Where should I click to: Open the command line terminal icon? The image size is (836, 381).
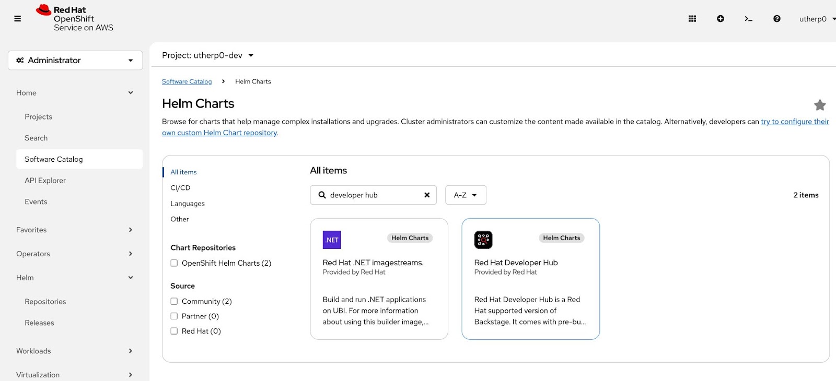point(748,19)
